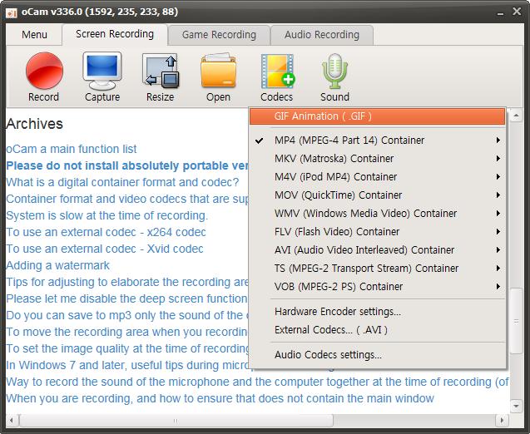Click the red Record button icon
530x434 pixels.
click(44, 72)
